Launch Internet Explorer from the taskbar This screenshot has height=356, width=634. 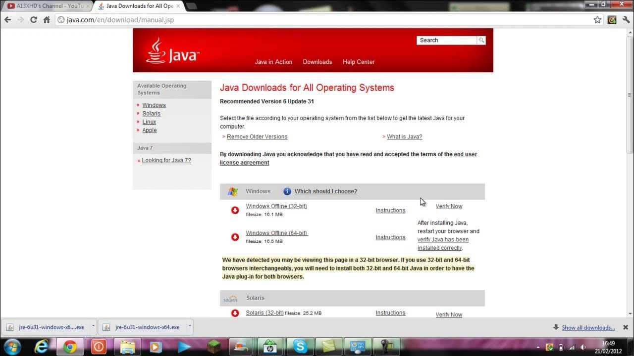(41, 347)
